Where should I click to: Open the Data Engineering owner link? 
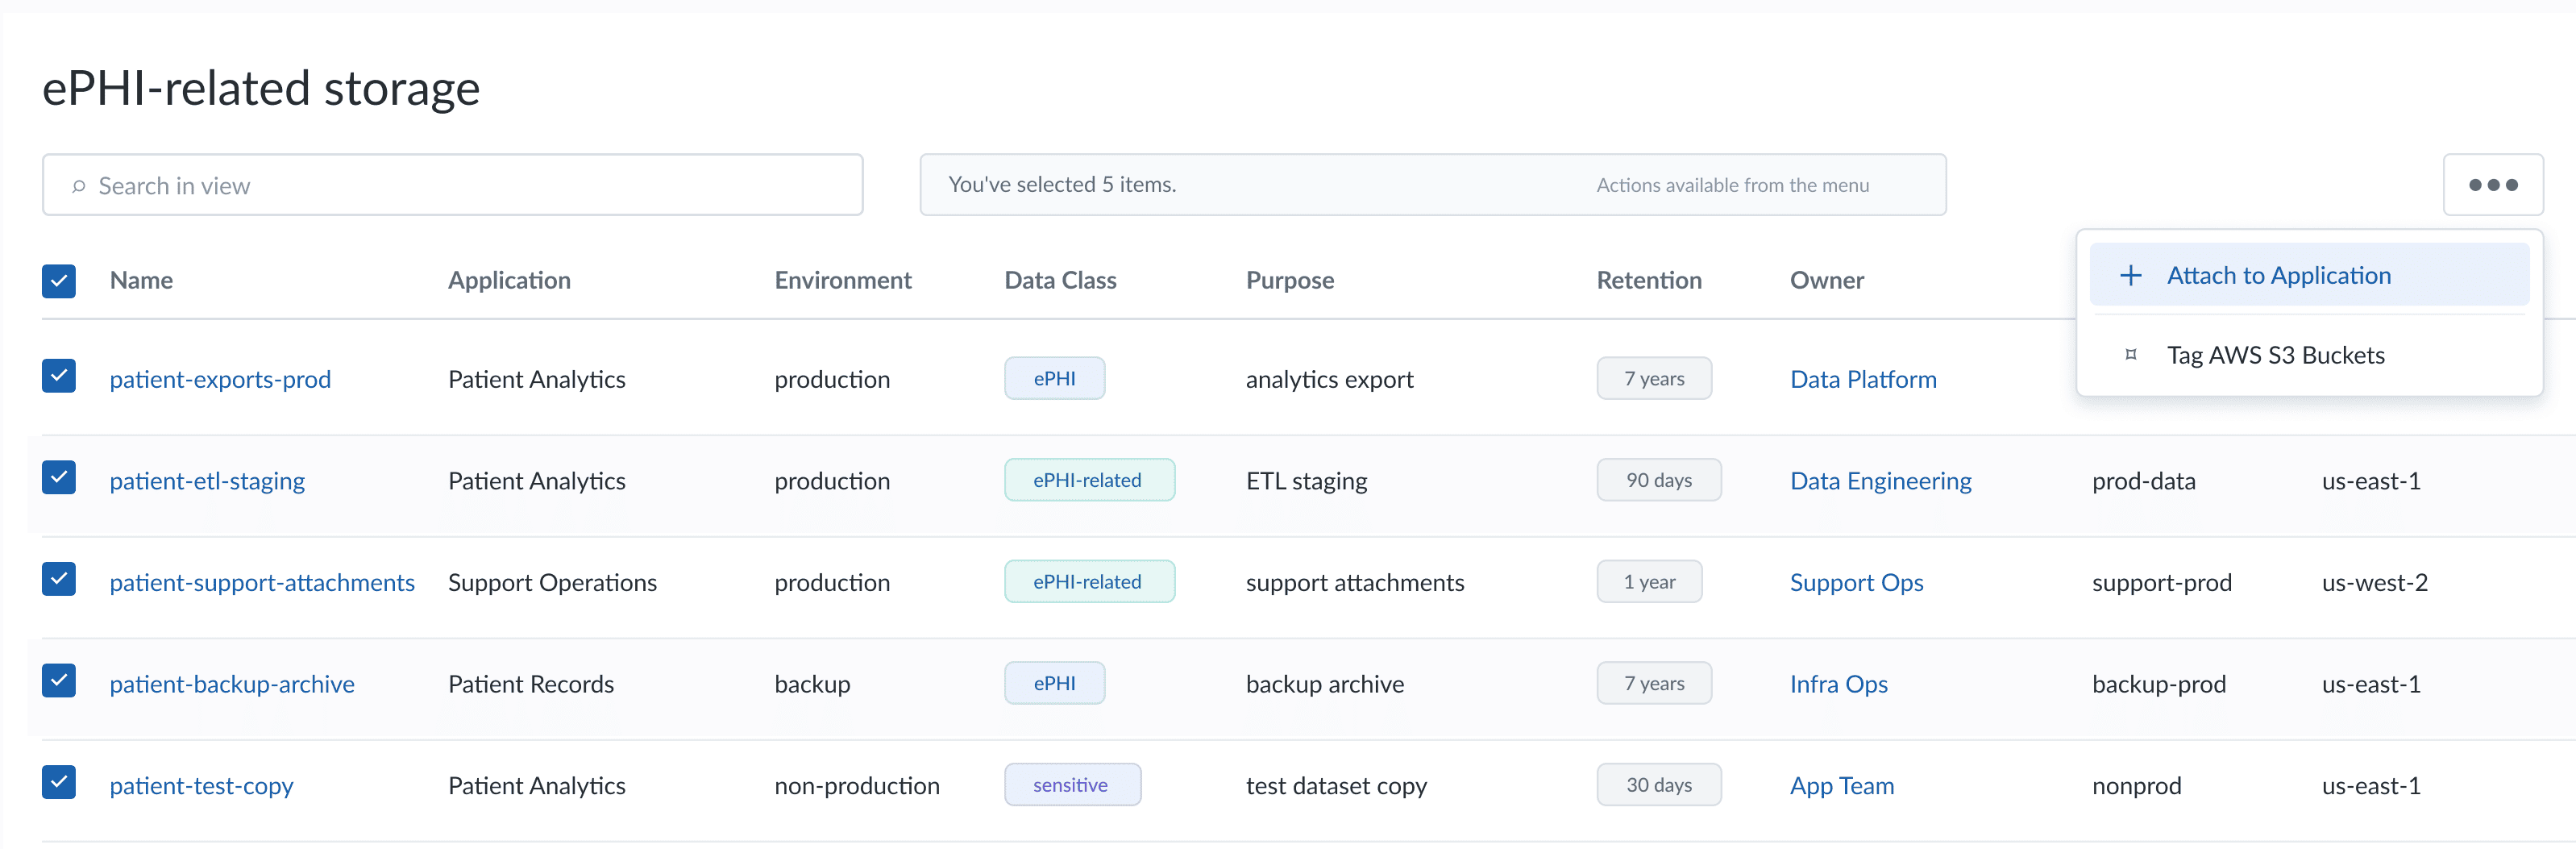(1880, 481)
